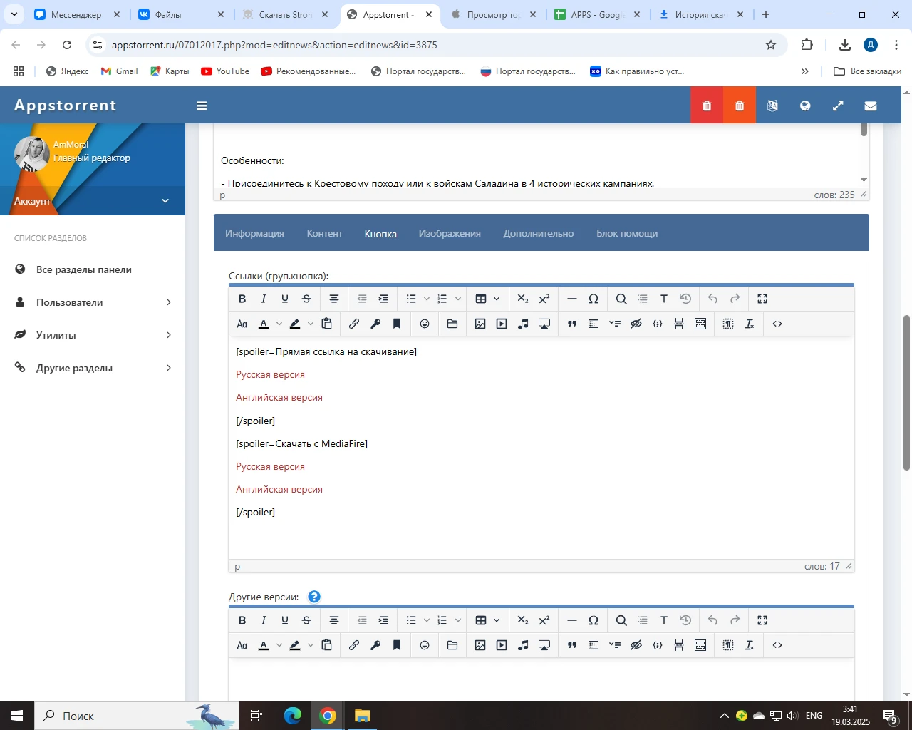The image size is (912, 730).
Task: Insert bookmark anchor in Ссылки editor
Action: (397, 324)
